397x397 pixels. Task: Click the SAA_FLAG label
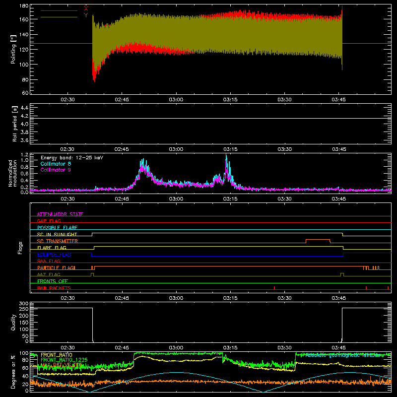coord(49,261)
